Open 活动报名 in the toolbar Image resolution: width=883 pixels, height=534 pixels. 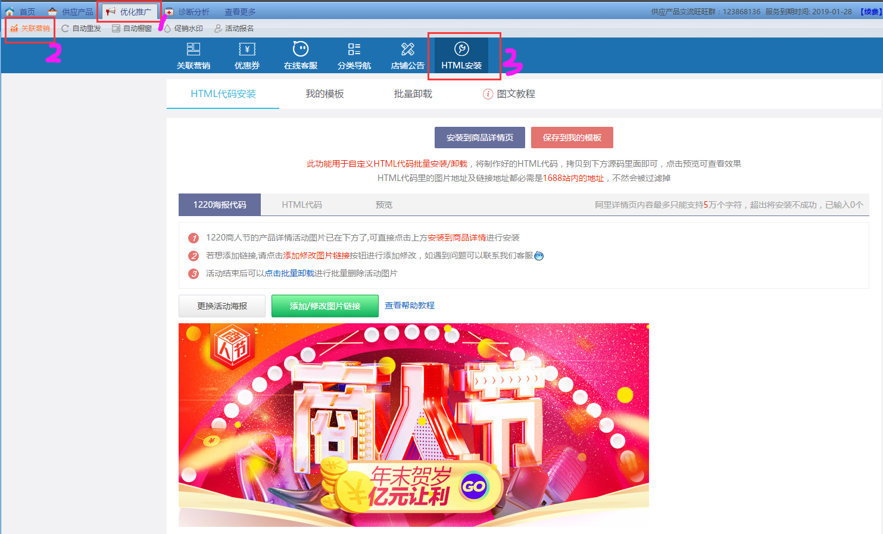(x=234, y=28)
